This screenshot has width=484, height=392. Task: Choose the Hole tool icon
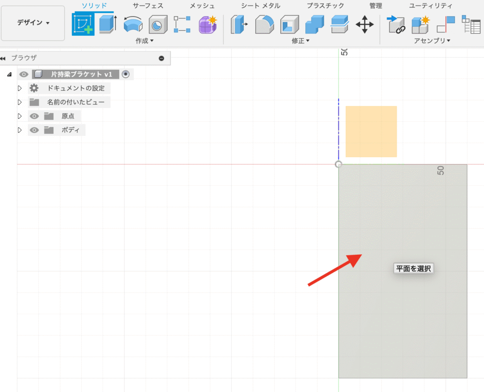(x=158, y=24)
